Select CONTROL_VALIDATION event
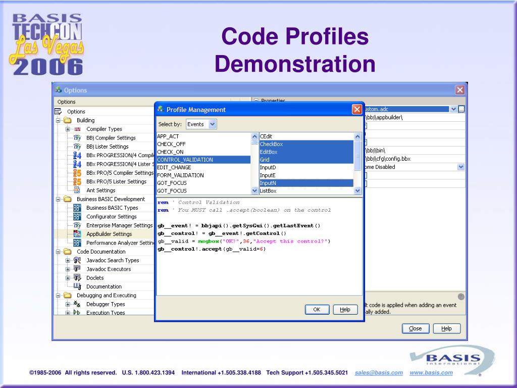 point(203,160)
